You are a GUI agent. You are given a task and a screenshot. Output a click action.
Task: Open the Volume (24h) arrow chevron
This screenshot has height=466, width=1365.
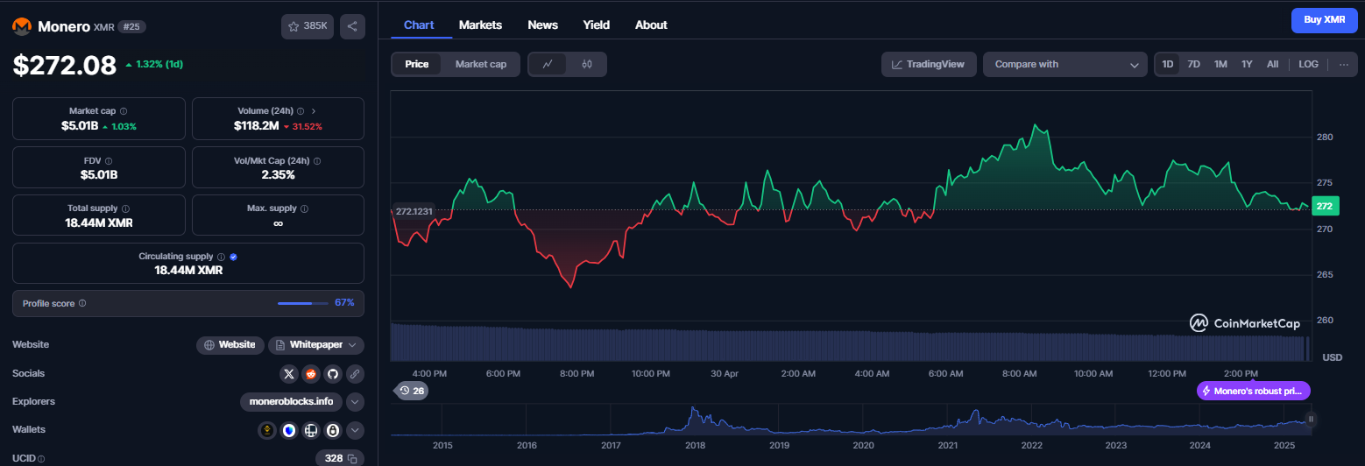pos(314,111)
